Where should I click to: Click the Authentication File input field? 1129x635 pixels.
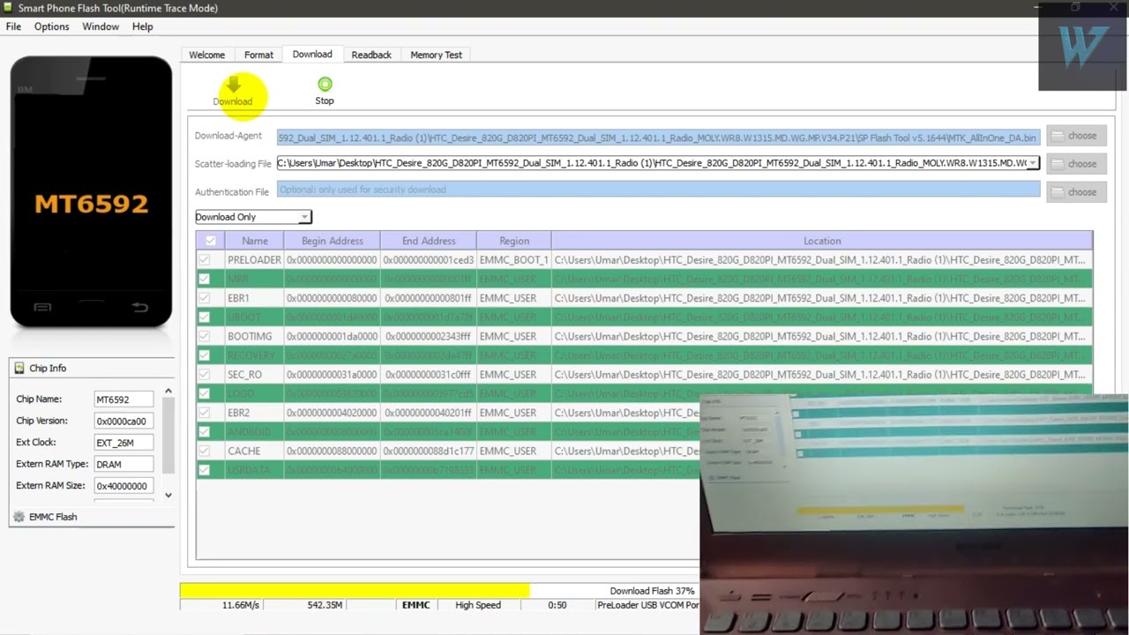[x=658, y=190]
